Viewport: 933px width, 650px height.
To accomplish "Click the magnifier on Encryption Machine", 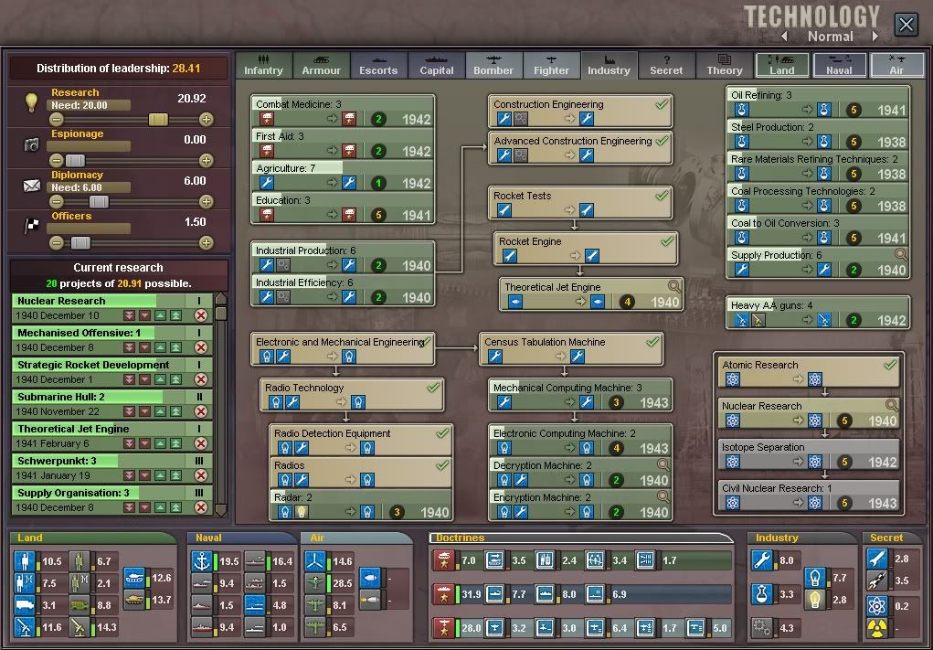I will coord(663,496).
